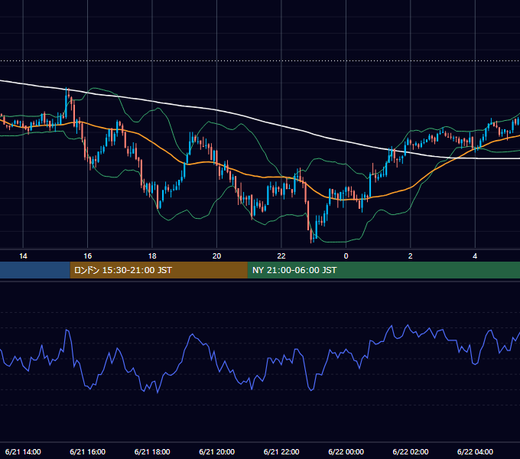Click the 14 hour axis label
Screen dimensions: 520x459
tap(23, 256)
